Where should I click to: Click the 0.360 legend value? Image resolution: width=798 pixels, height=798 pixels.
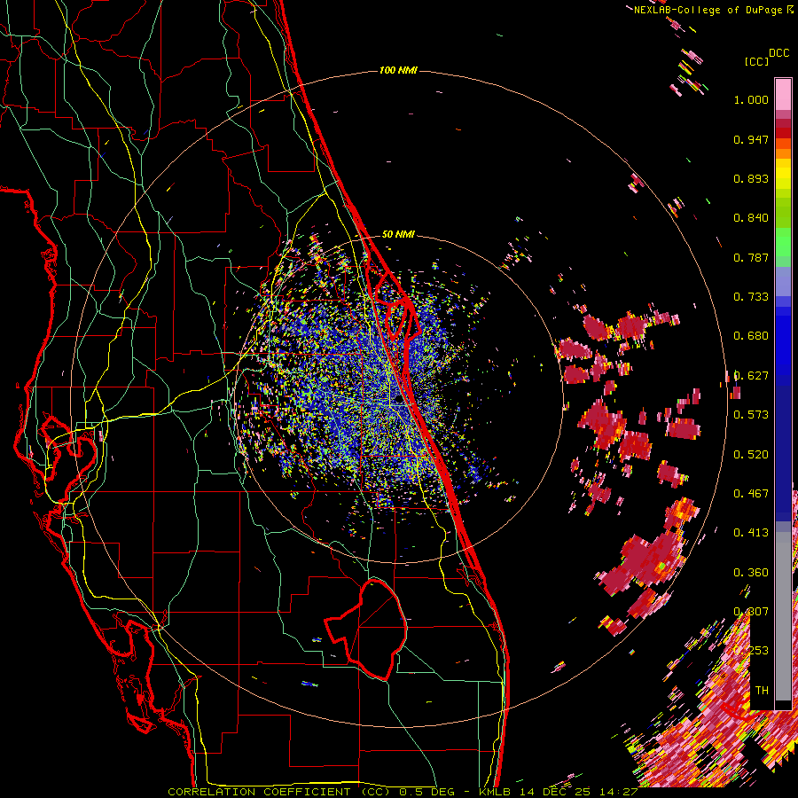click(x=751, y=573)
